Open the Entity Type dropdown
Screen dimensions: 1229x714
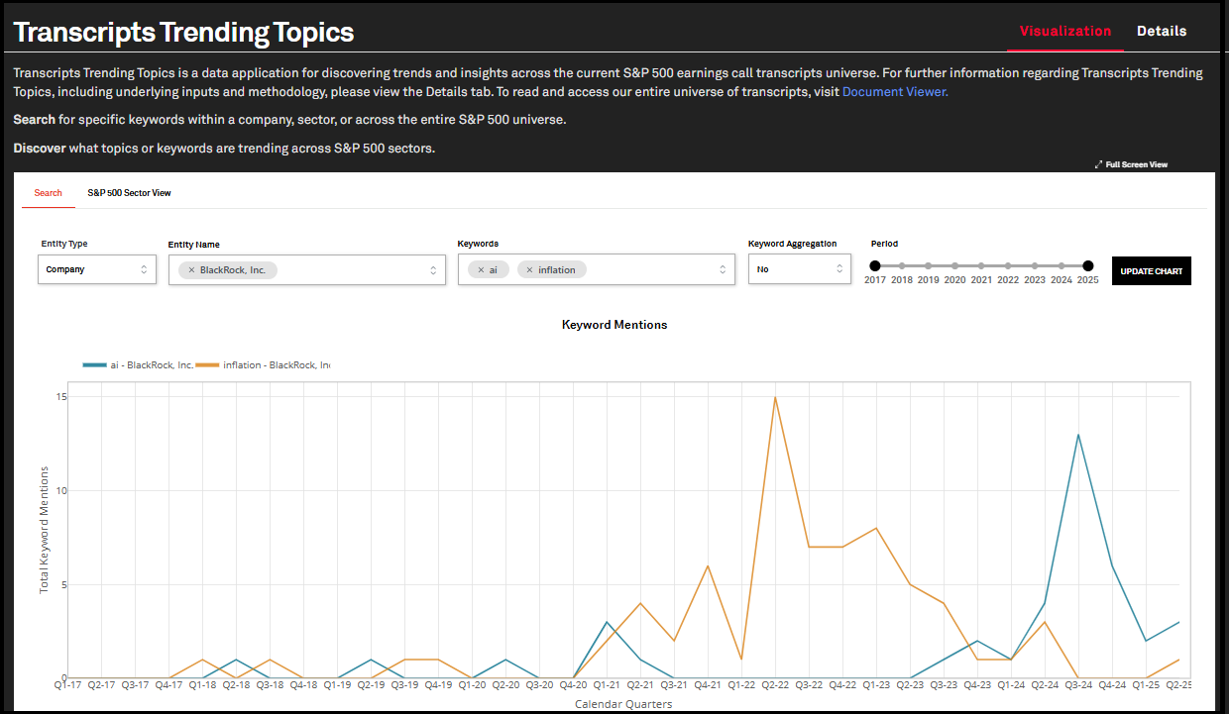click(x=97, y=269)
